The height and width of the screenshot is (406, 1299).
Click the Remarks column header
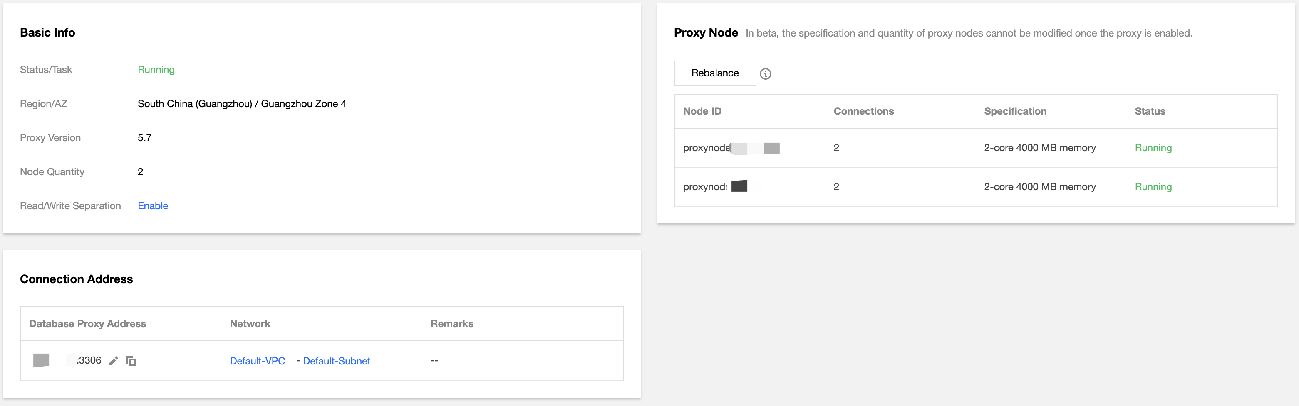point(452,323)
